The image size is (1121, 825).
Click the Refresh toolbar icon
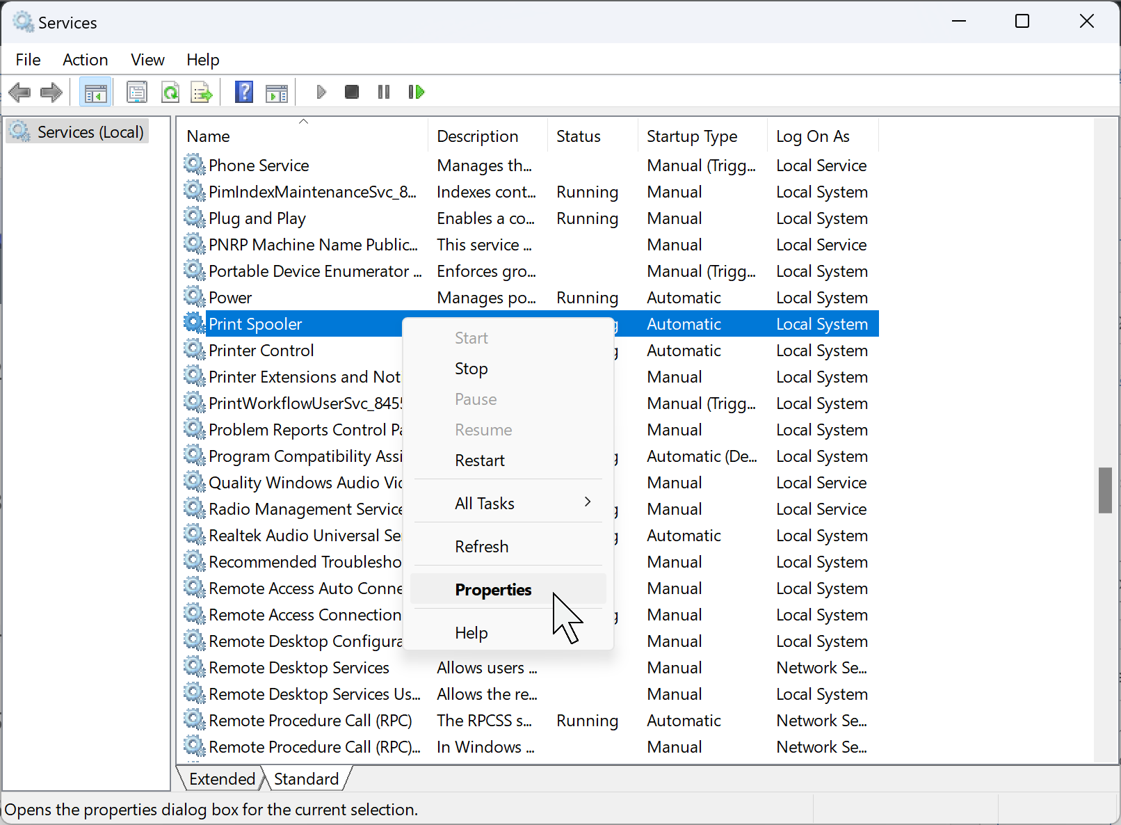click(170, 92)
